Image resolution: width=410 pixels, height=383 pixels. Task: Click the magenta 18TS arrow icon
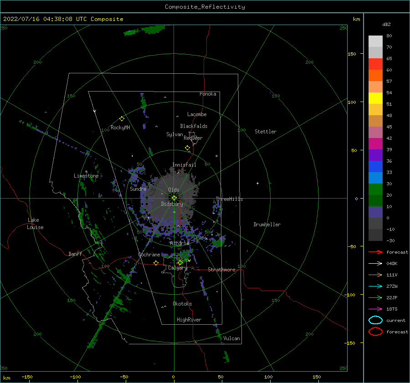pos(375,309)
